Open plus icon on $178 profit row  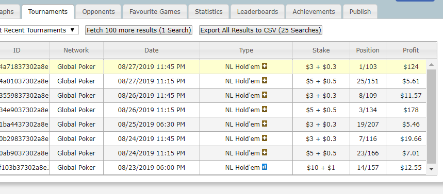click(x=265, y=110)
